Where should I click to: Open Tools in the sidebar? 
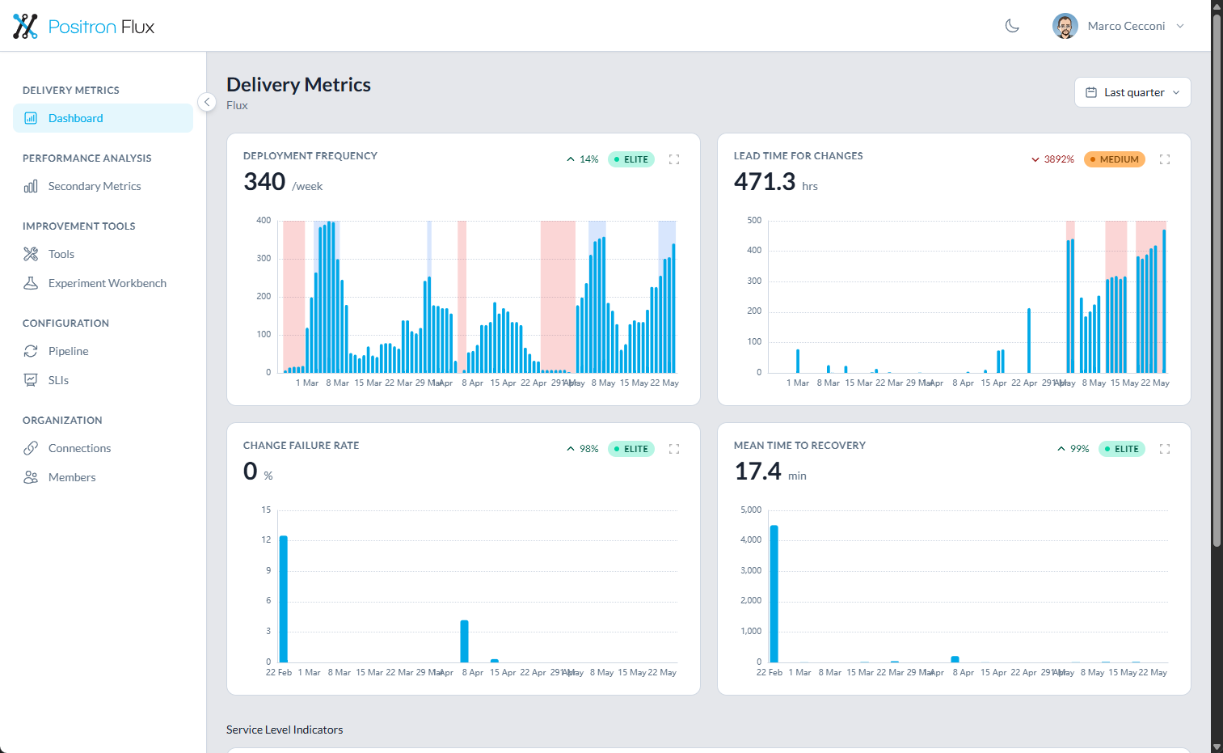pyautogui.click(x=103, y=254)
